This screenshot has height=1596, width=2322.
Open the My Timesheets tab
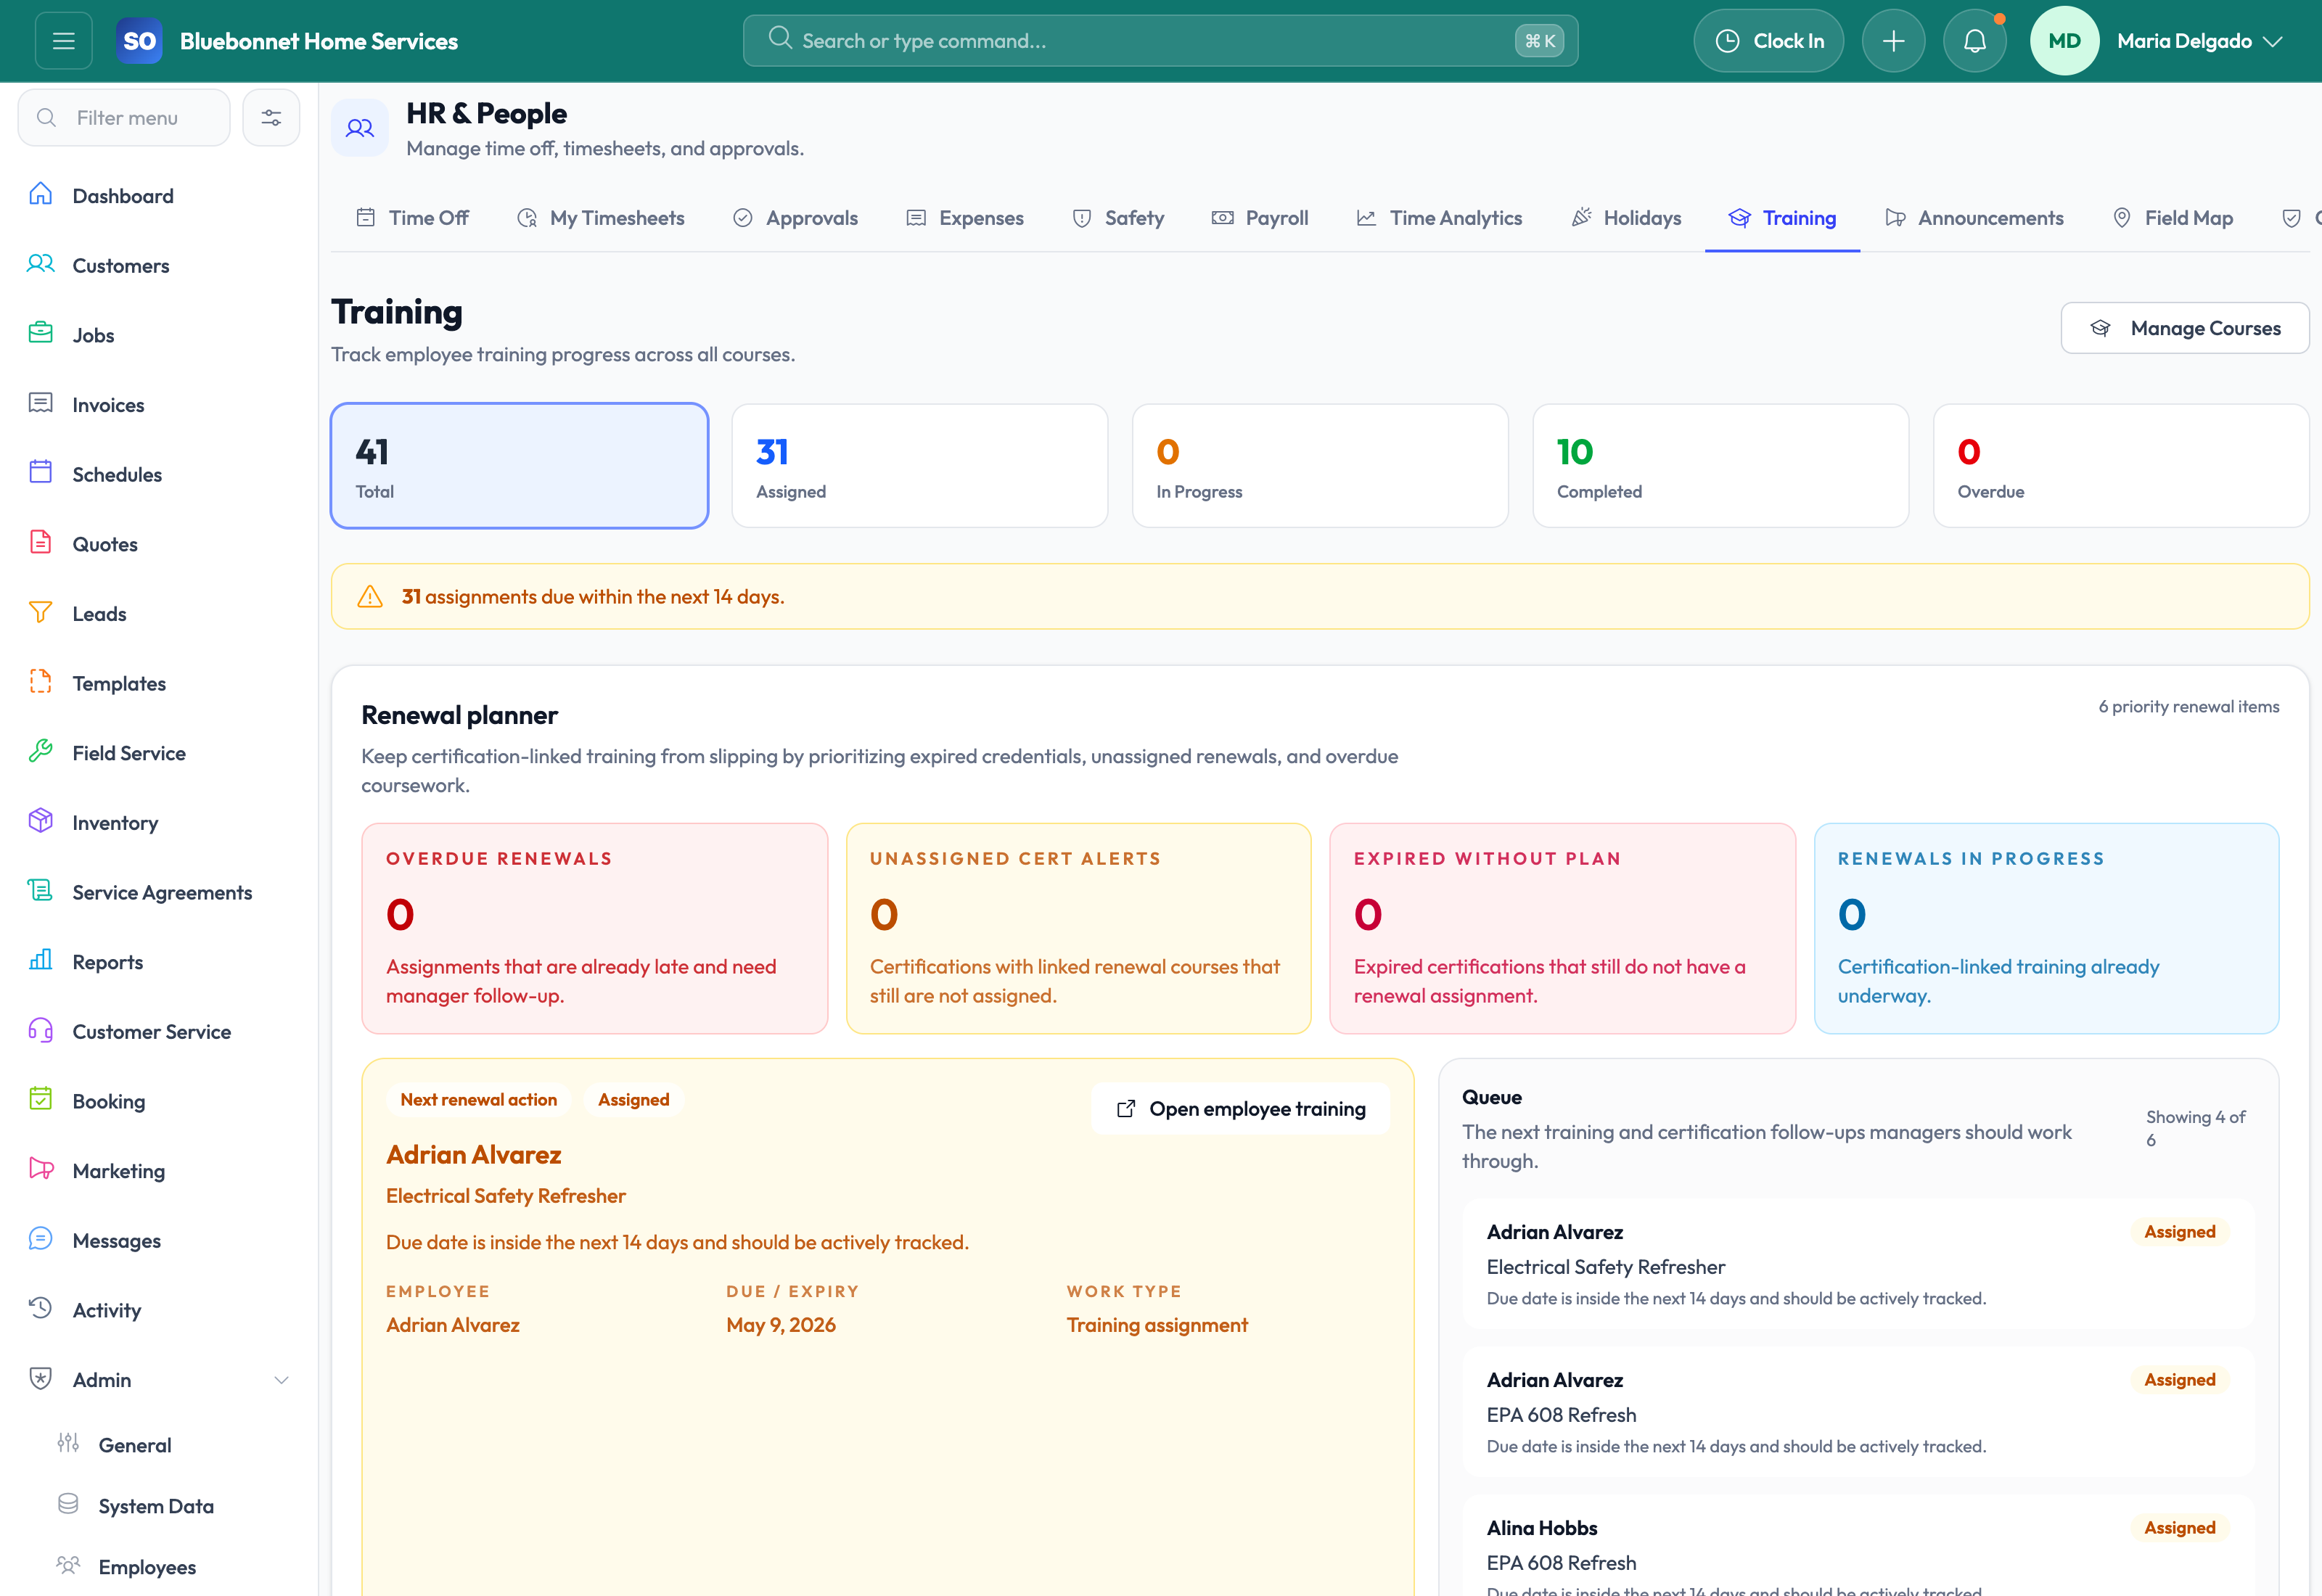click(x=601, y=218)
